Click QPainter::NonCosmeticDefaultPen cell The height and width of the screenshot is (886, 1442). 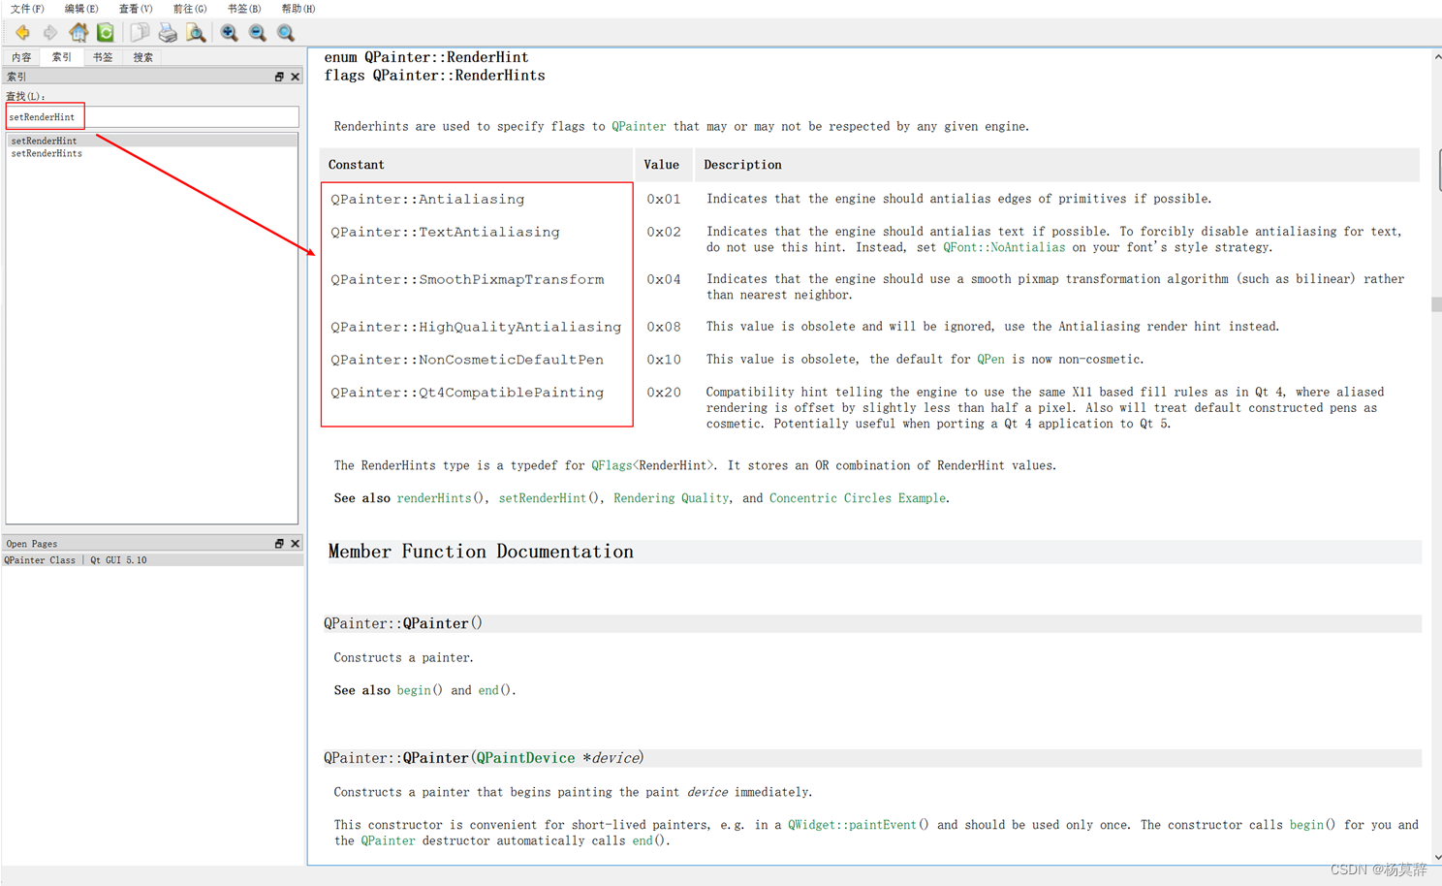click(467, 360)
